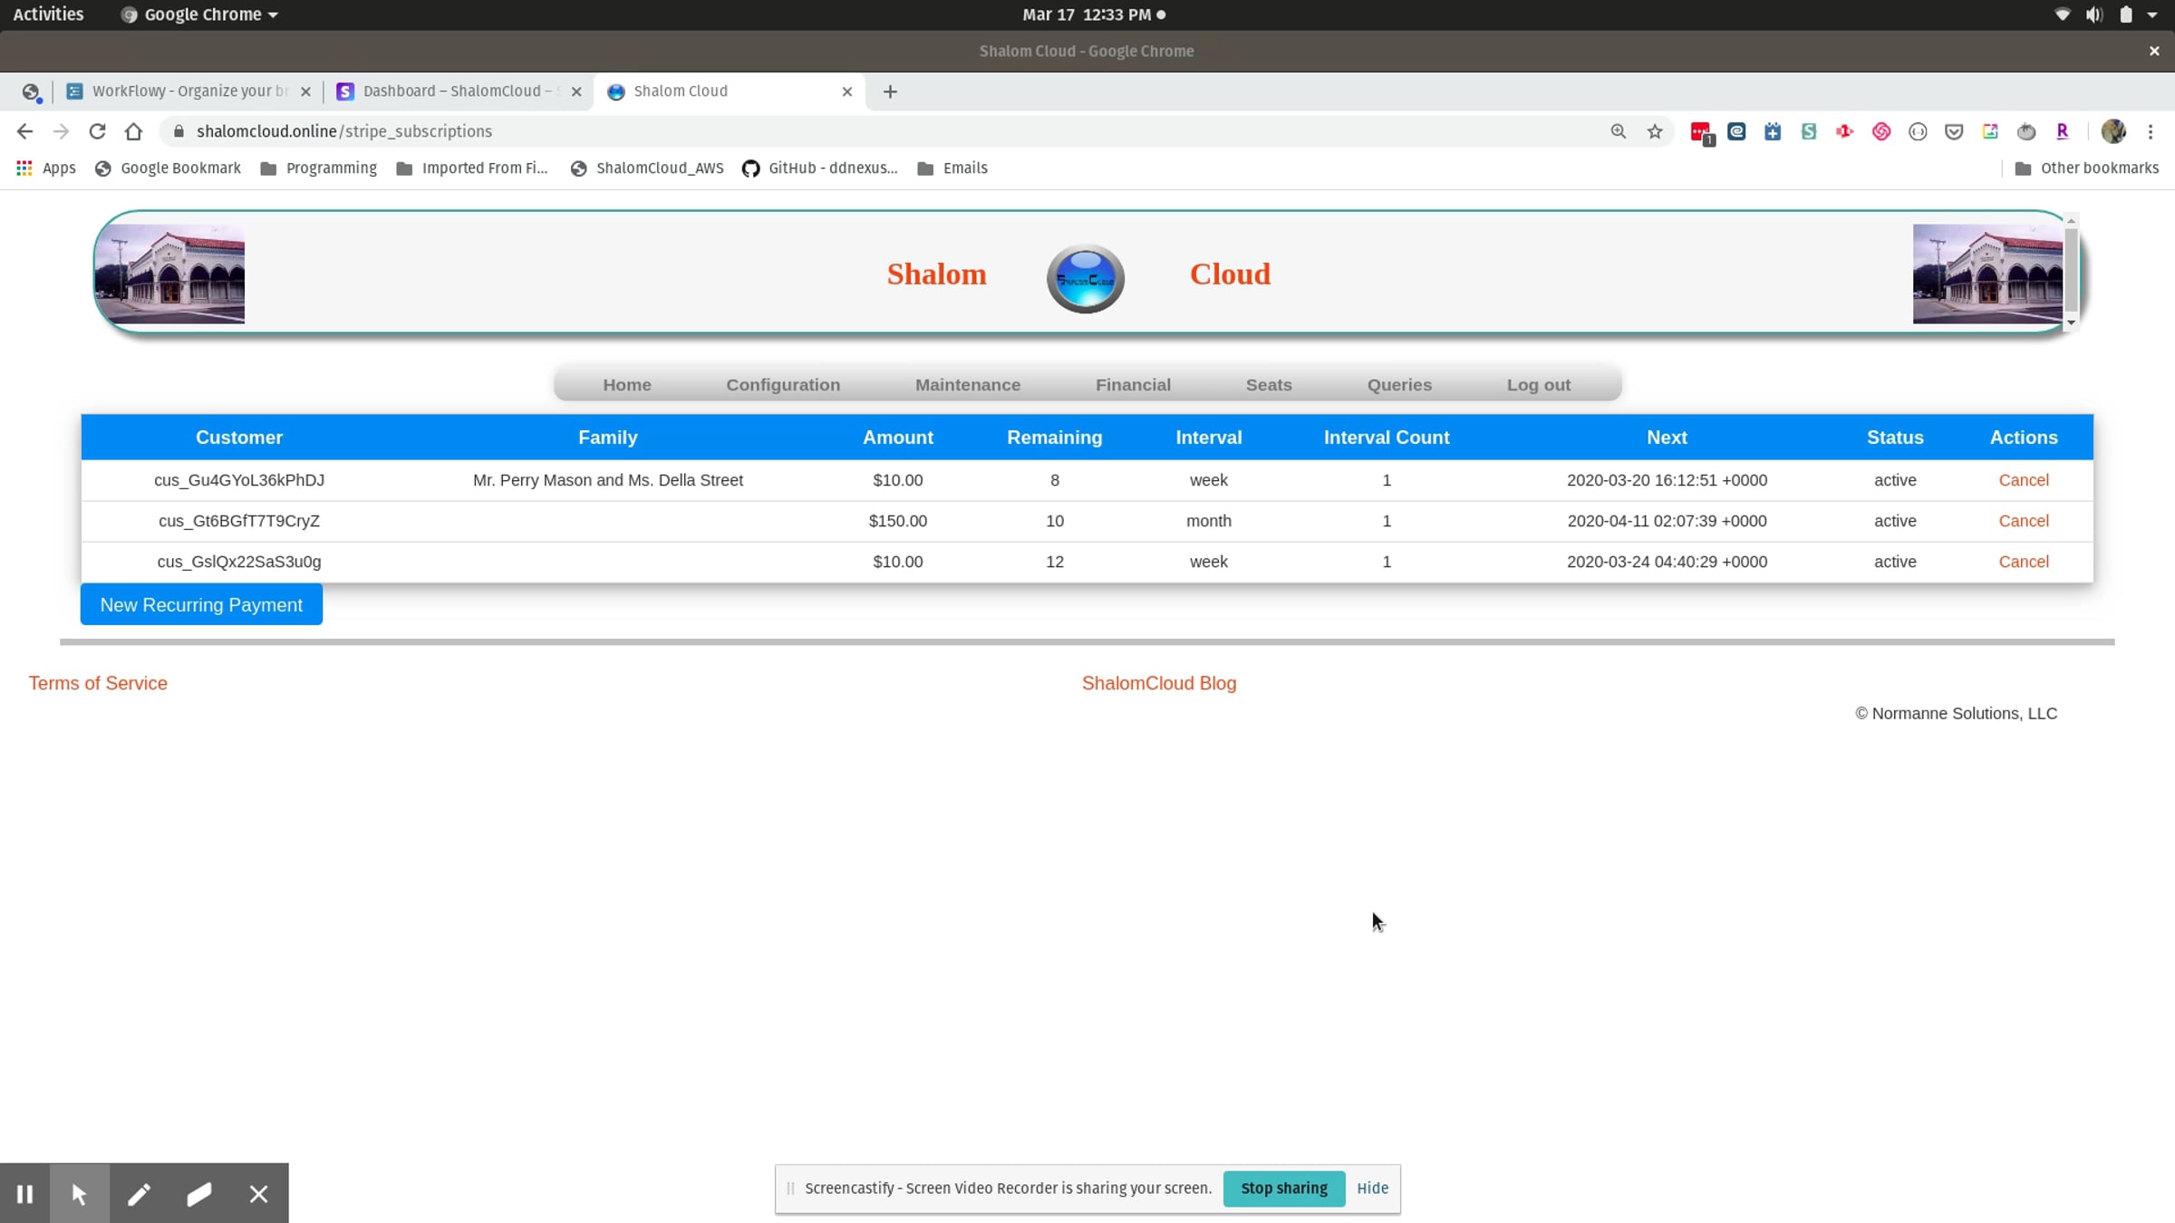Open the Configuration navigation menu item
The width and height of the screenshot is (2175, 1223).
coord(782,384)
